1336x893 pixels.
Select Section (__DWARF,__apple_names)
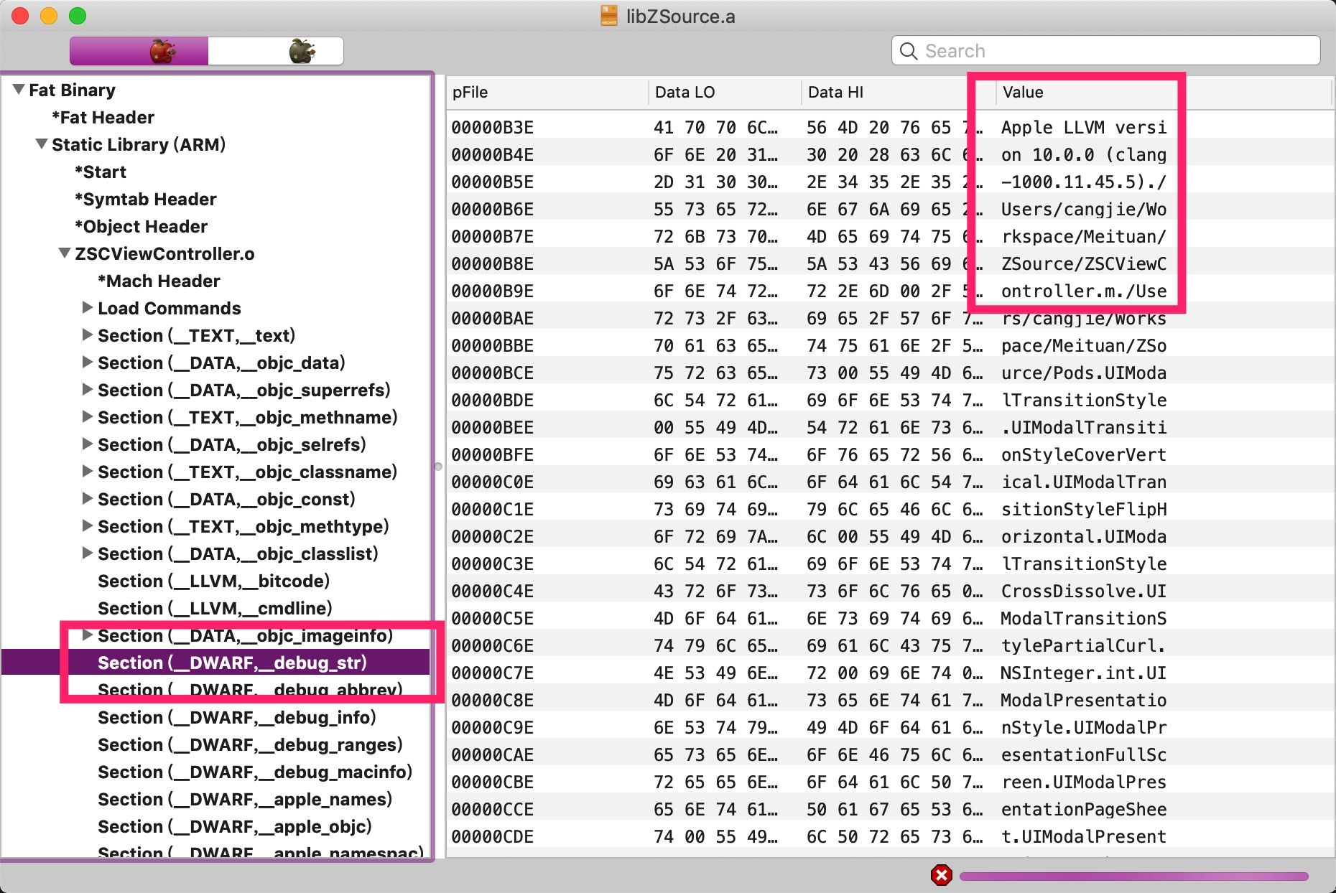pyautogui.click(x=244, y=799)
